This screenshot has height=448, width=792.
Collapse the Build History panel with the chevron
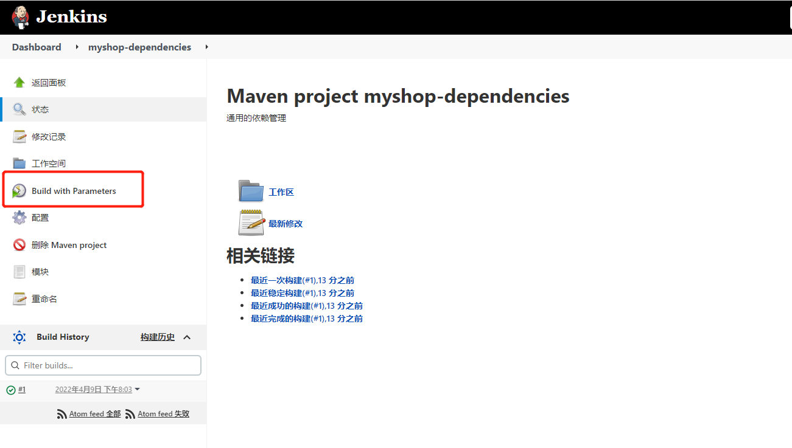[x=187, y=337]
